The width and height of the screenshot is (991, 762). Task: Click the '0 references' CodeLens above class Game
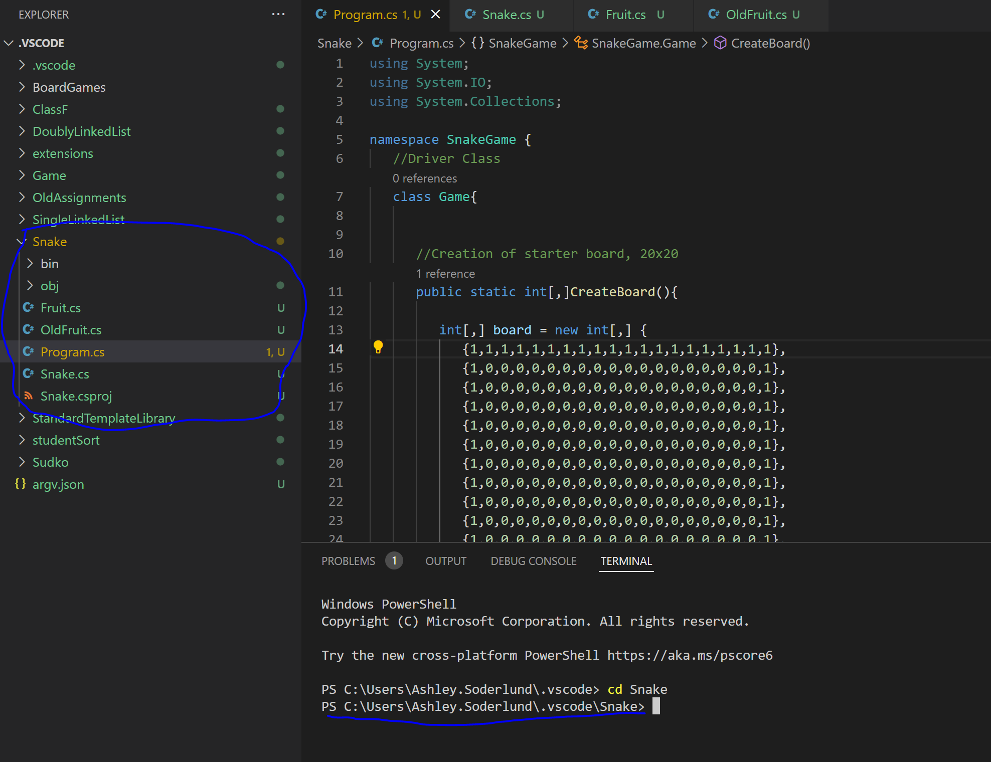(x=425, y=178)
